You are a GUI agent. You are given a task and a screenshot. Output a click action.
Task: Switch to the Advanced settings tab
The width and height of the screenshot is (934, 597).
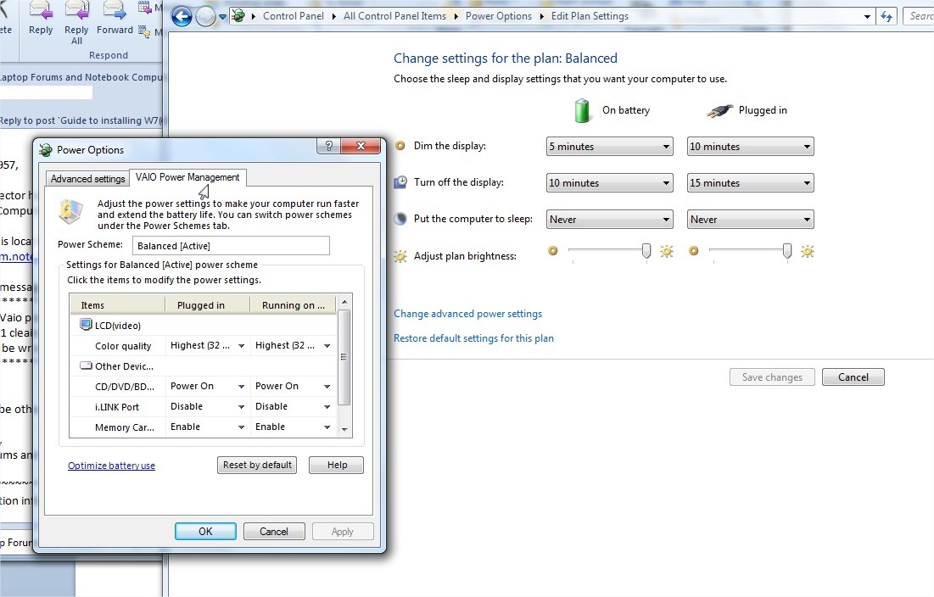click(x=87, y=179)
